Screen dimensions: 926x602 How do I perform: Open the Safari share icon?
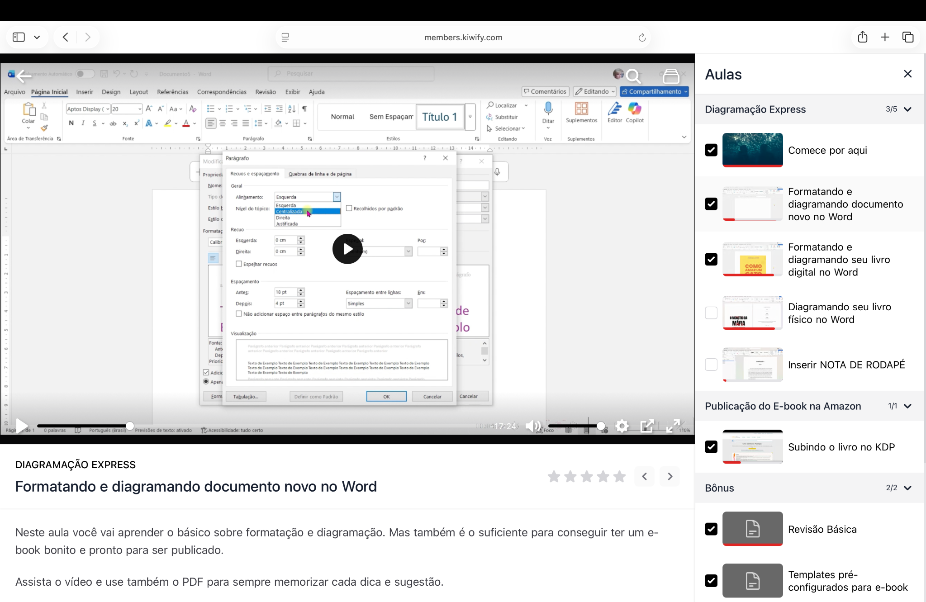(x=863, y=37)
